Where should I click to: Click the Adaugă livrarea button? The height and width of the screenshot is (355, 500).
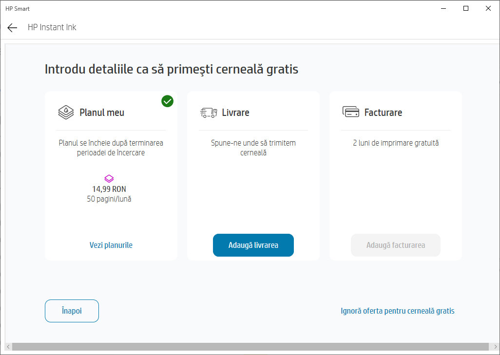(253, 245)
